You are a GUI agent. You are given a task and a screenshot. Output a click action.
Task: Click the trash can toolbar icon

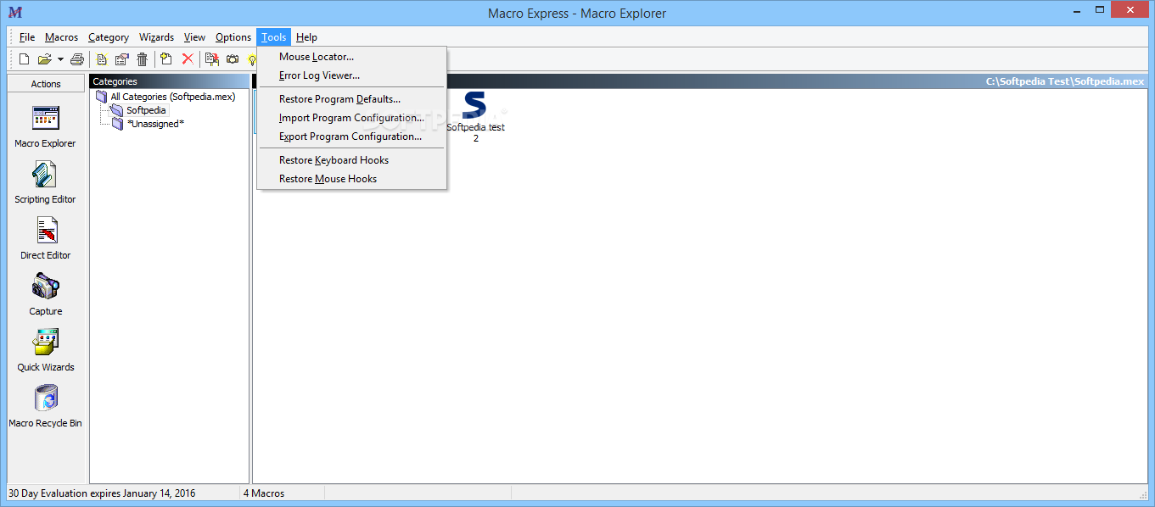tap(142, 59)
